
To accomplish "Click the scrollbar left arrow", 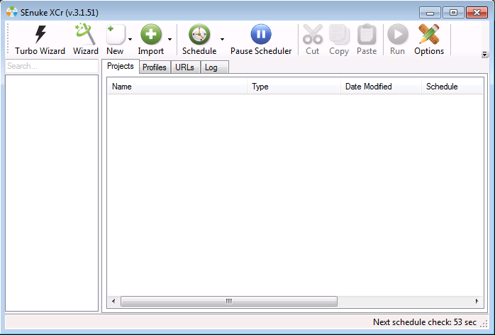I will pos(113,301).
